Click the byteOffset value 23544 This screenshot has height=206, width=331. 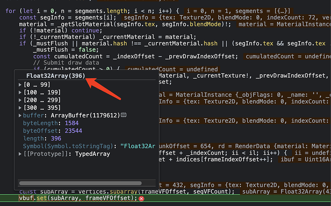[x=74, y=131]
